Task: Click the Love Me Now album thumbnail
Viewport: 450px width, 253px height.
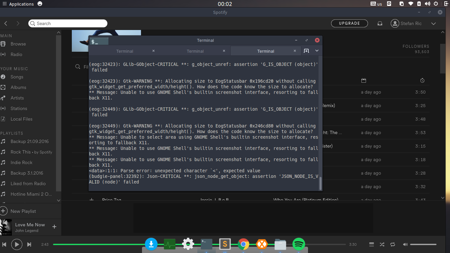Action: pyautogui.click(x=6, y=227)
